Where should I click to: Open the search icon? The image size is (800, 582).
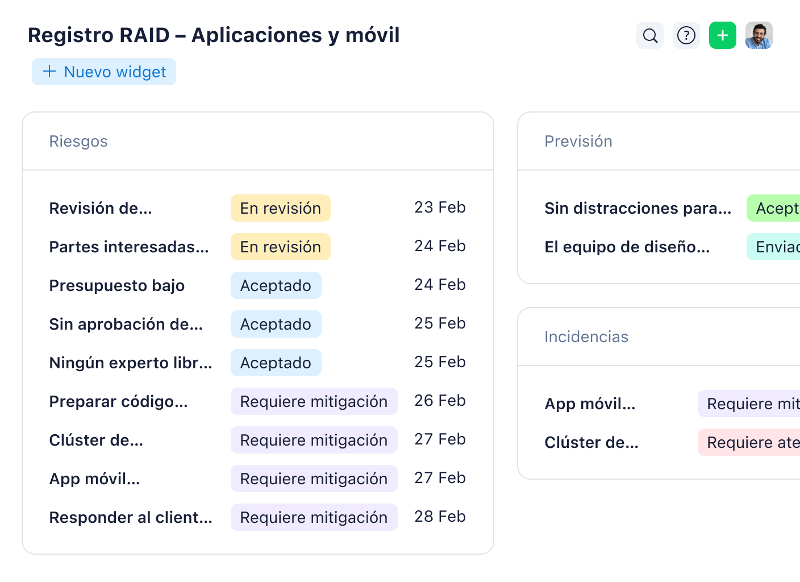coord(649,35)
